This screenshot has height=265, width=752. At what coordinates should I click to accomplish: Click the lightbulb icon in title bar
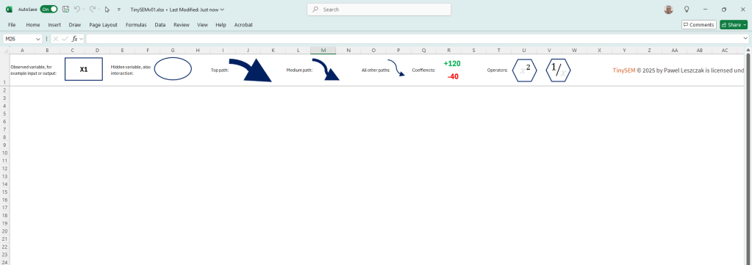687,9
